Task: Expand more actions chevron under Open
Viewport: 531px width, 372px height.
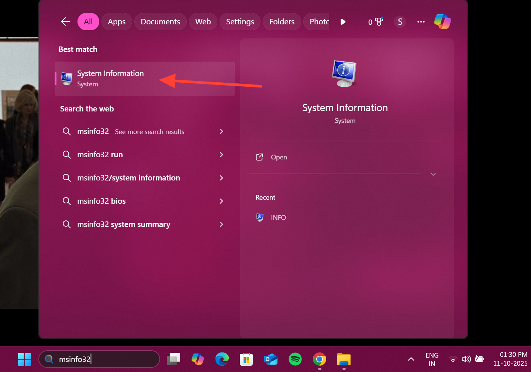Action: coord(433,174)
